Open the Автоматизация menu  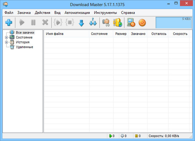tap(77, 13)
